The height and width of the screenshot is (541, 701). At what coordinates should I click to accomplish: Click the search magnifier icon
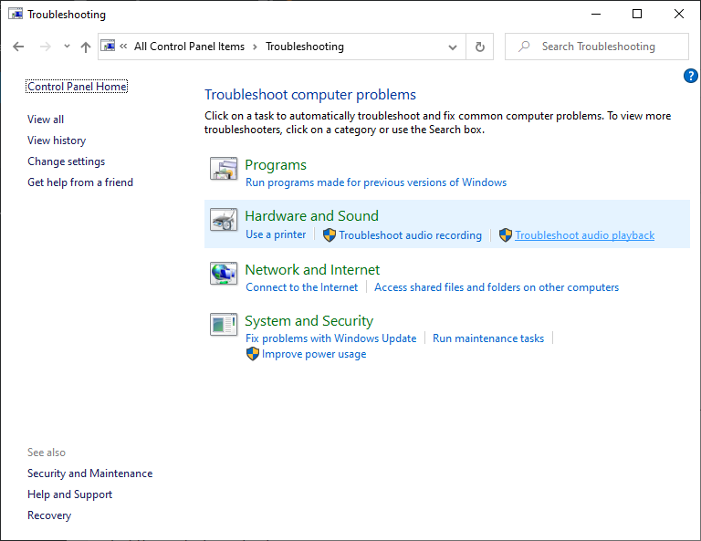tap(524, 47)
